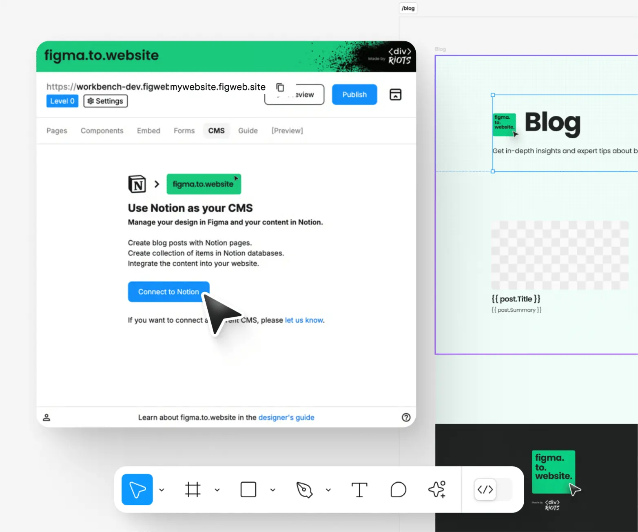This screenshot has height=532, width=638.
Task: Expand the Frame tool dropdown arrow
Action: pos(217,490)
